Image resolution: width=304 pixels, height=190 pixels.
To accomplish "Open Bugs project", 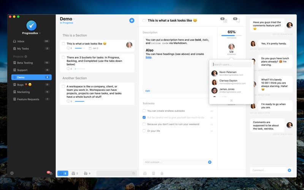I will (x=32, y=84).
